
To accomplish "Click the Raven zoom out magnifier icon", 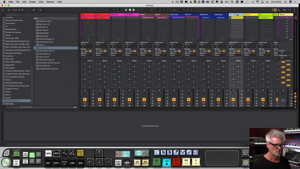I will 65,153.
